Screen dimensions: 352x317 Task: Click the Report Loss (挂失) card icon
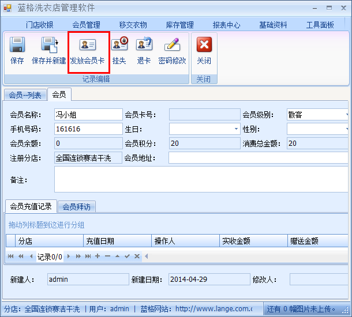pyautogui.click(x=119, y=43)
